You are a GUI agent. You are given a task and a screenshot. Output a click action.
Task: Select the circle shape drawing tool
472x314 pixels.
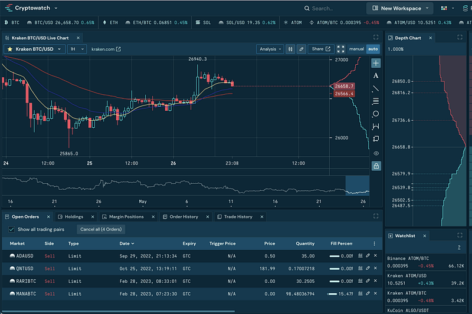(376, 114)
